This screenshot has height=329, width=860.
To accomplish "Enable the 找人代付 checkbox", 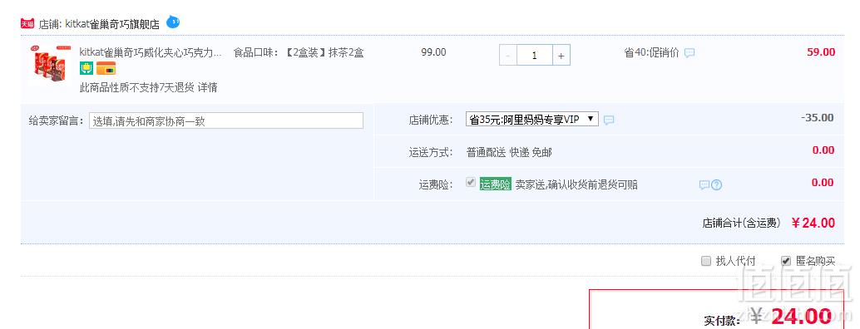I will 706,261.
